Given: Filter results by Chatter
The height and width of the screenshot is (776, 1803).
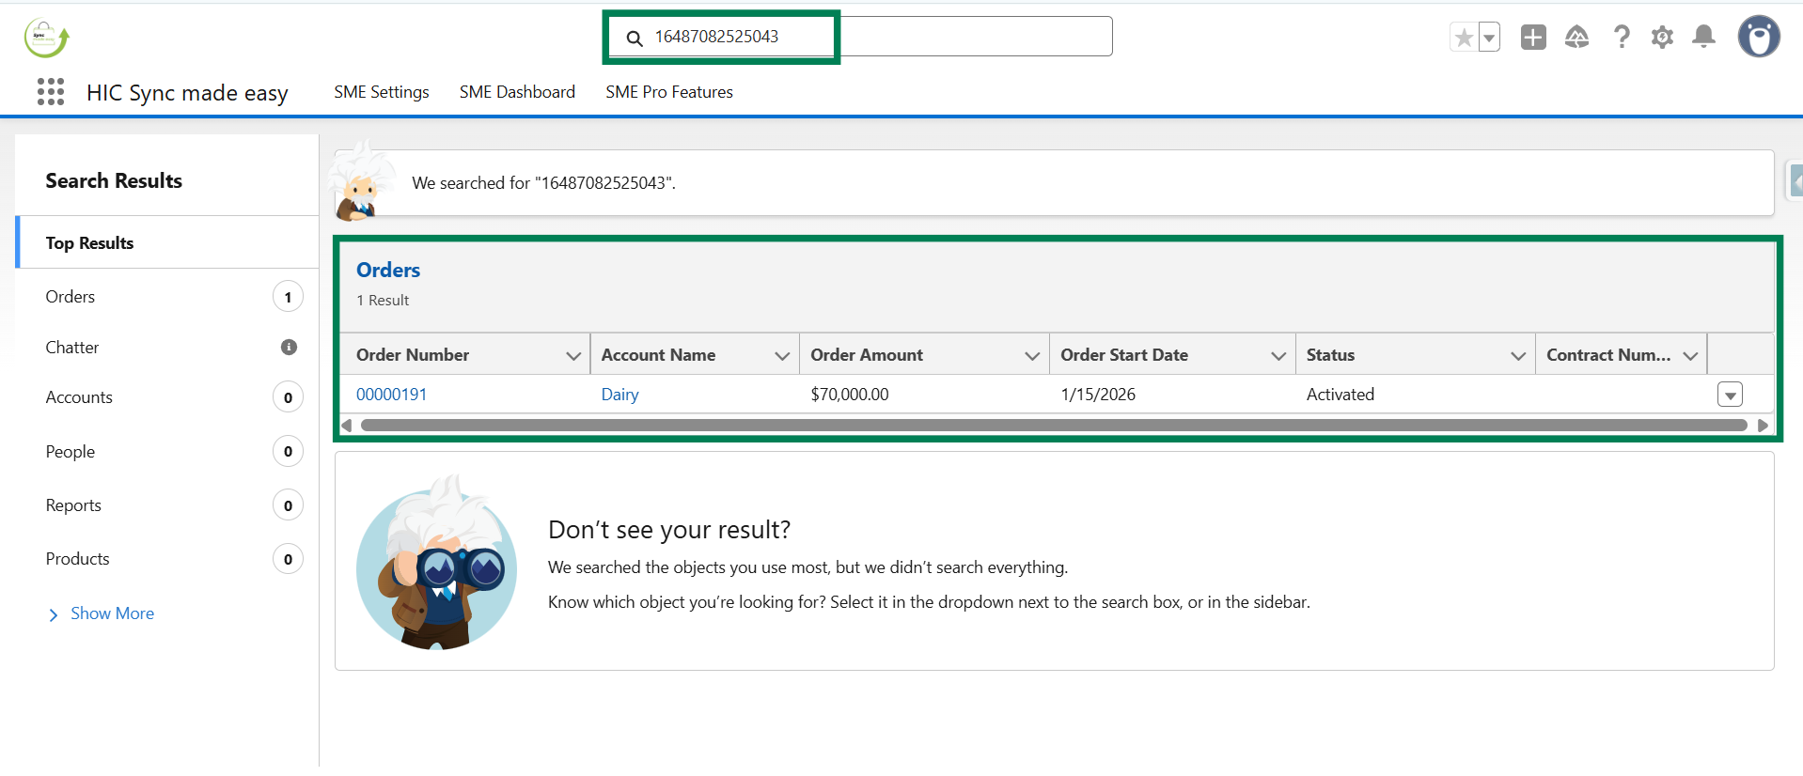Looking at the screenshot, I should [167, 348].
